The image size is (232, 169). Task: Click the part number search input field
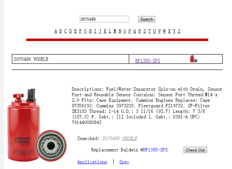click(x=104, y=19)
